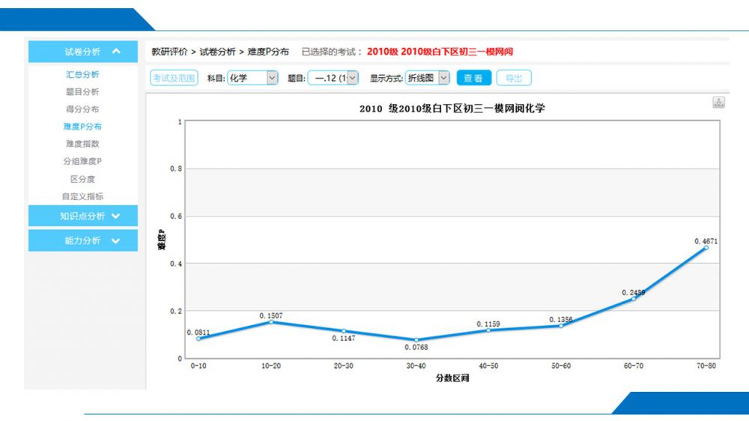Select 题目分析 in the sidebar
The height and width of the screenshot is (421, 749).
(x=82, y=92)
